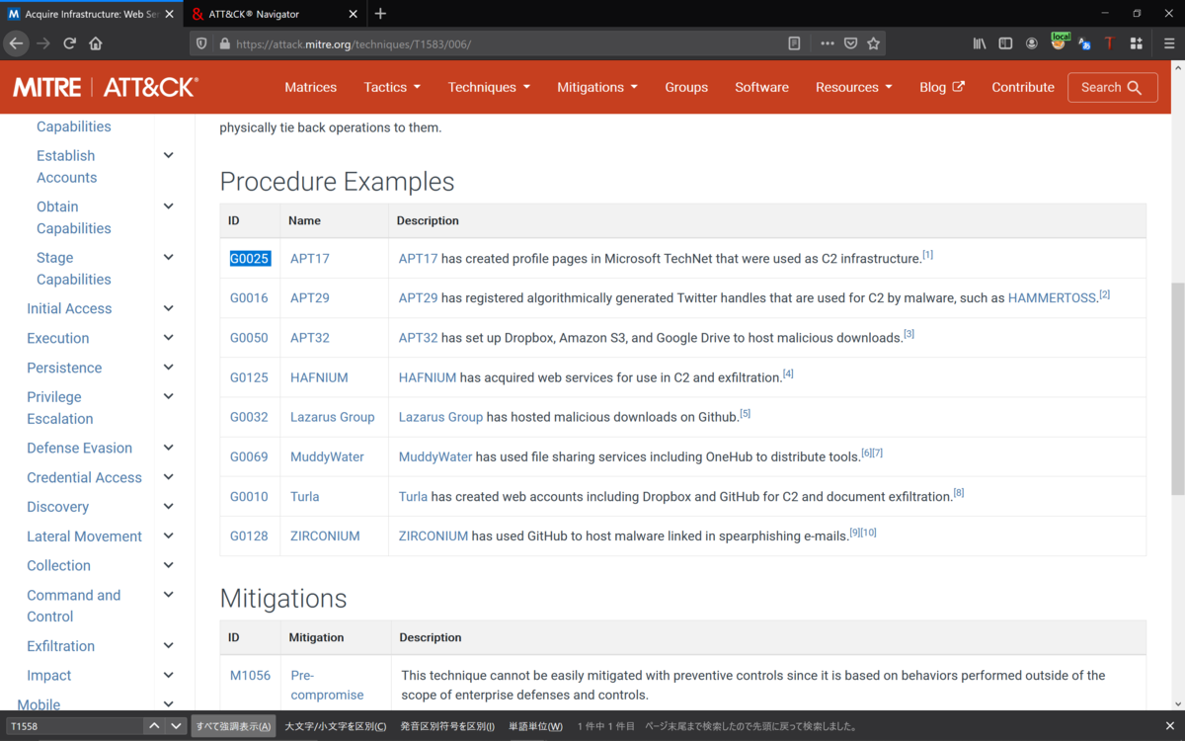This screenshot has height=741, width=1185.
Task: Toggle match diacritics option in find bar
Action: tap(447, 726)
